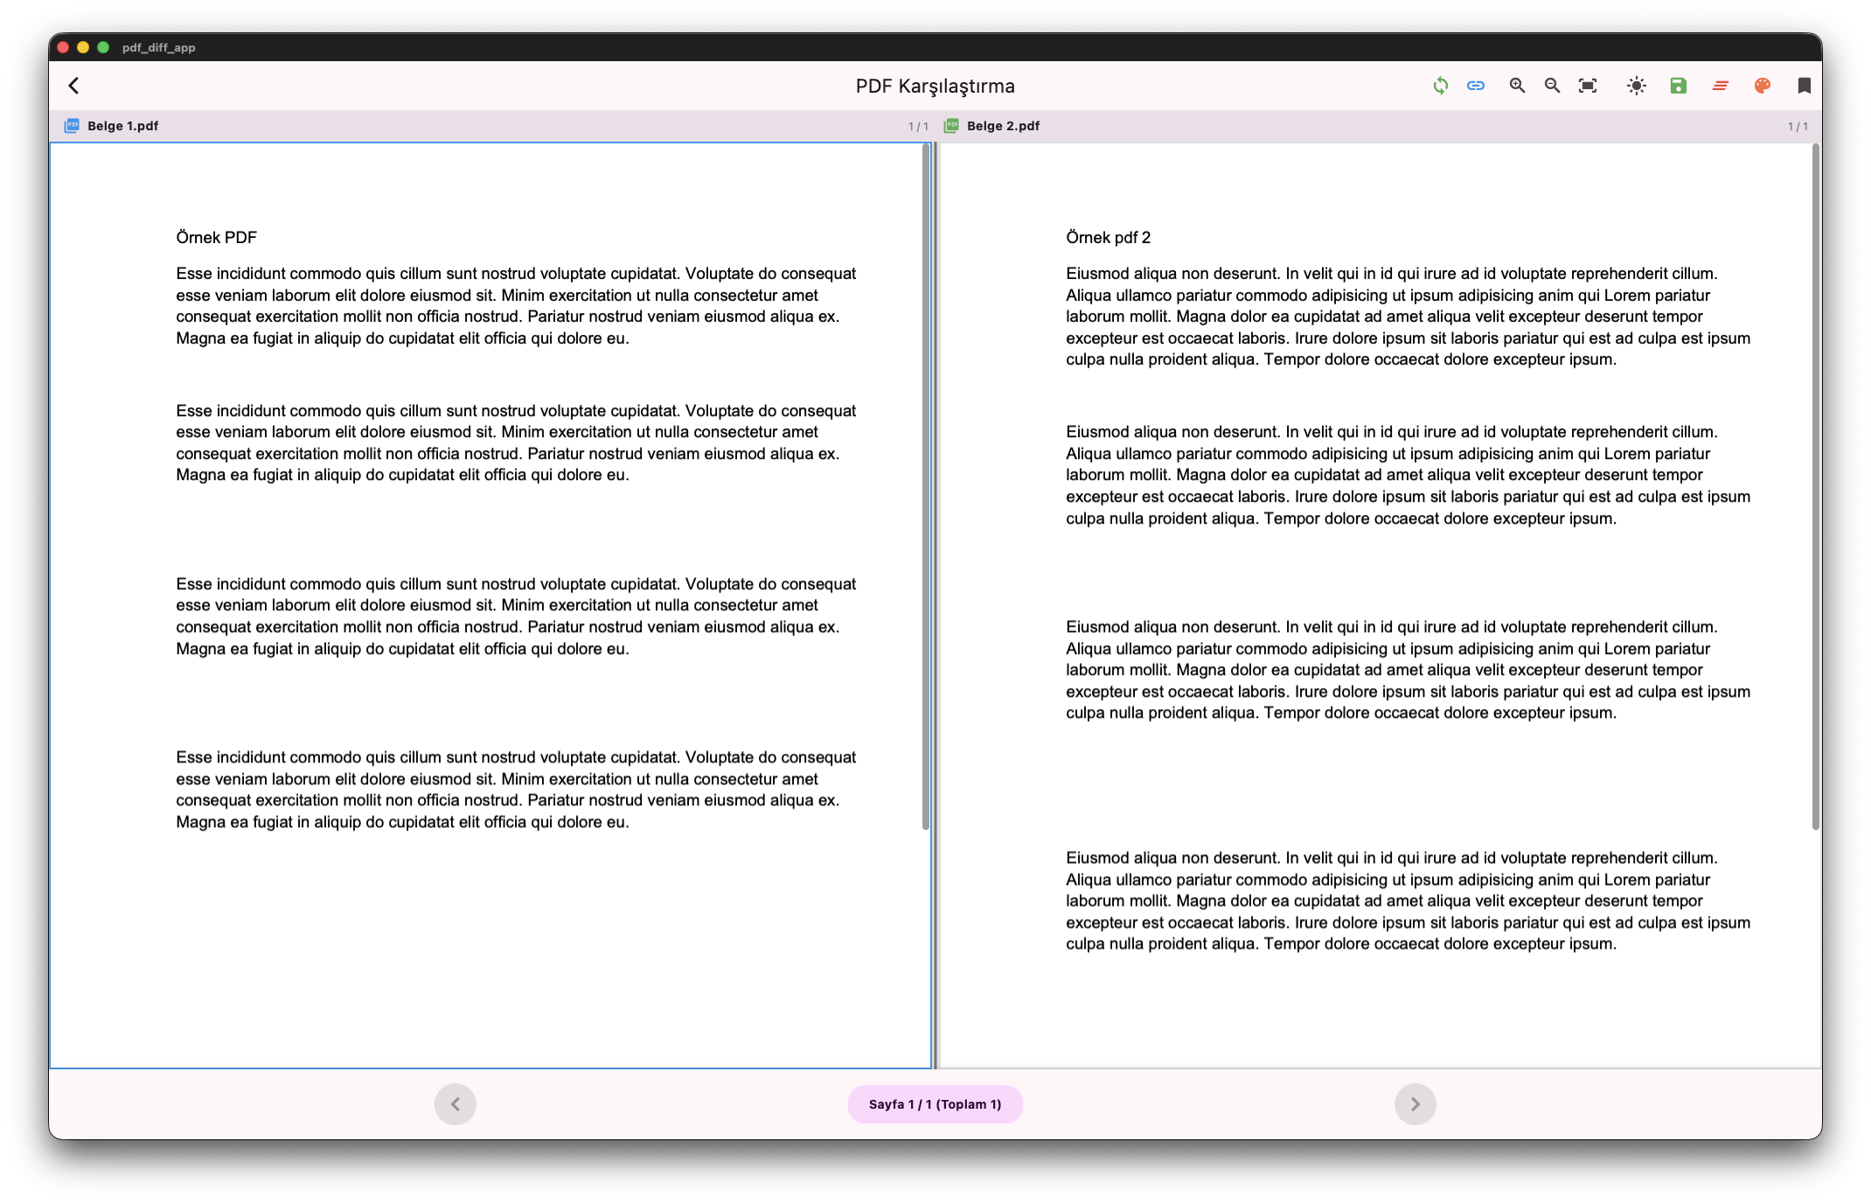1871x1204 pixels.
Task: Zoom out with the magnifier minus icon
Action: (1552, 86)
